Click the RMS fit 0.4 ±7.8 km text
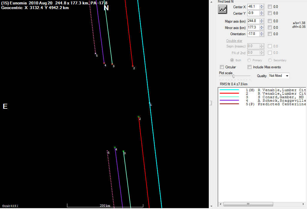 click(x=233, y=84)
